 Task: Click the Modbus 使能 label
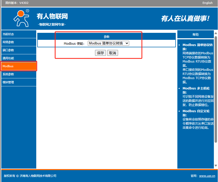click(x=74, y=44)
